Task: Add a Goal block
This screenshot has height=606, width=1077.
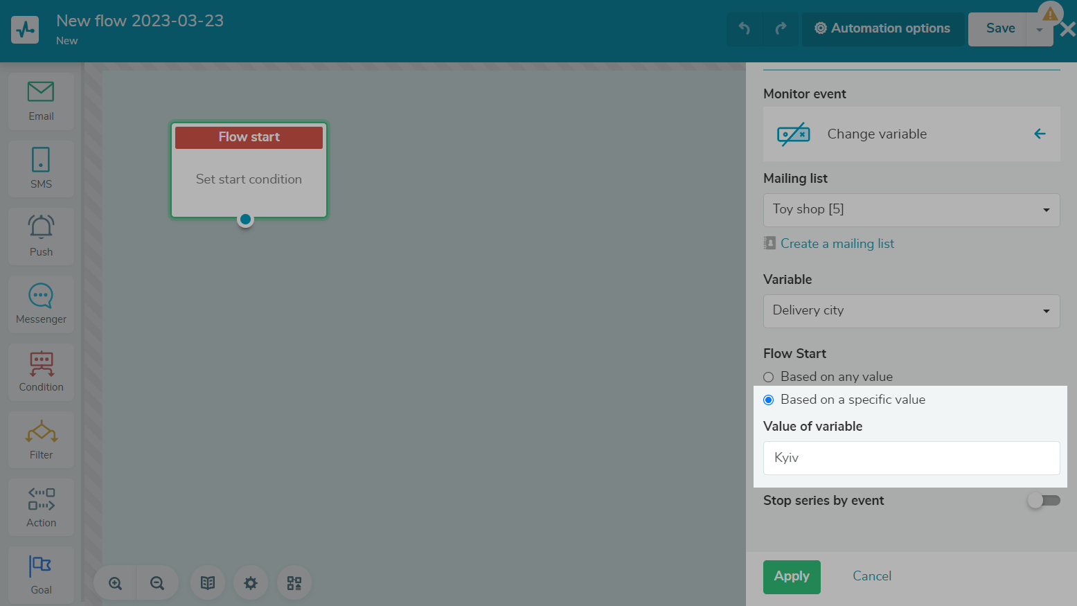Action: pyautogui.click(x=41, y=574)
